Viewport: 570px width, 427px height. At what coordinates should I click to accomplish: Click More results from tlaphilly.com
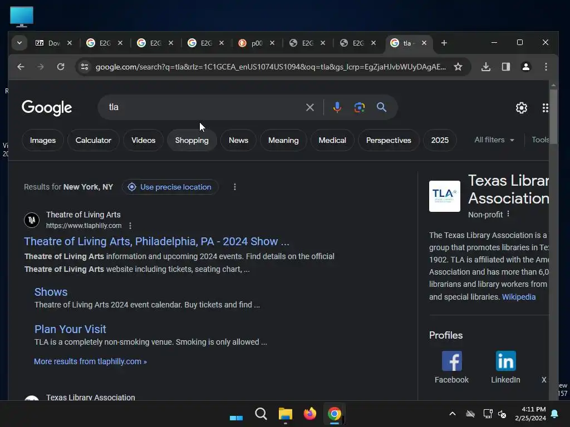coord(91,361)
